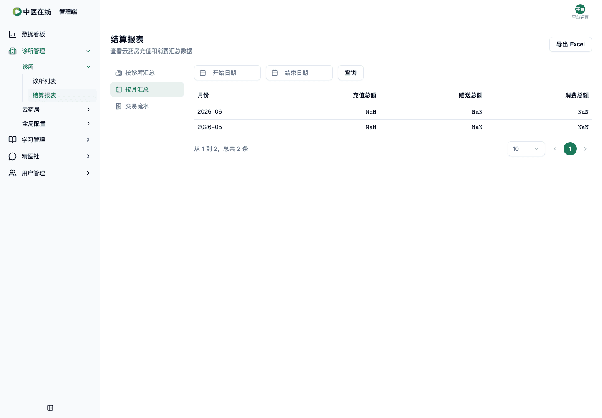Click the 云药房 sidebar item label
602x418 pixels.
pos(31,110)
